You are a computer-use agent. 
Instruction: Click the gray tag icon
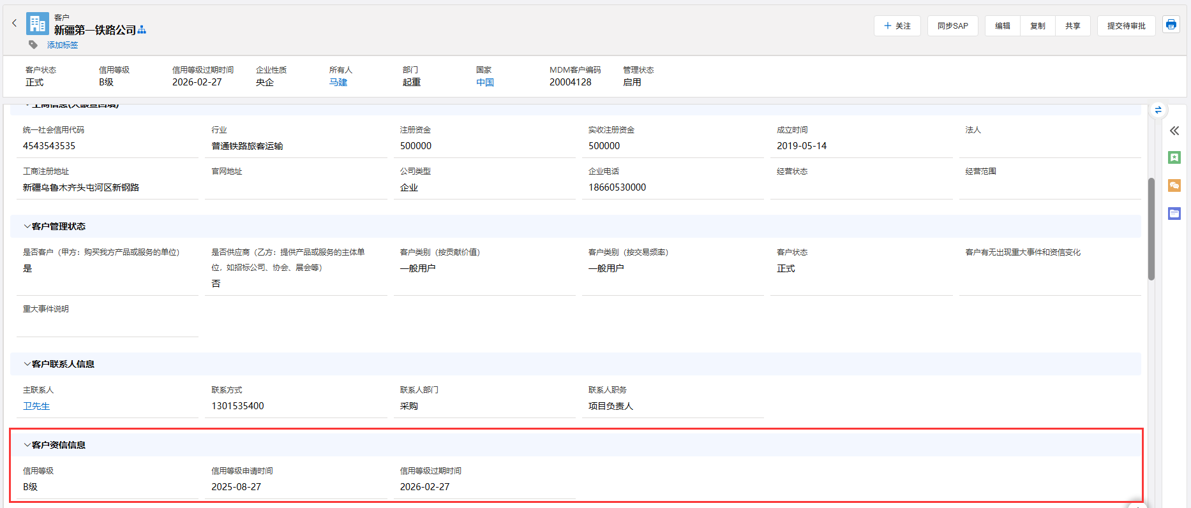[33, 45]
